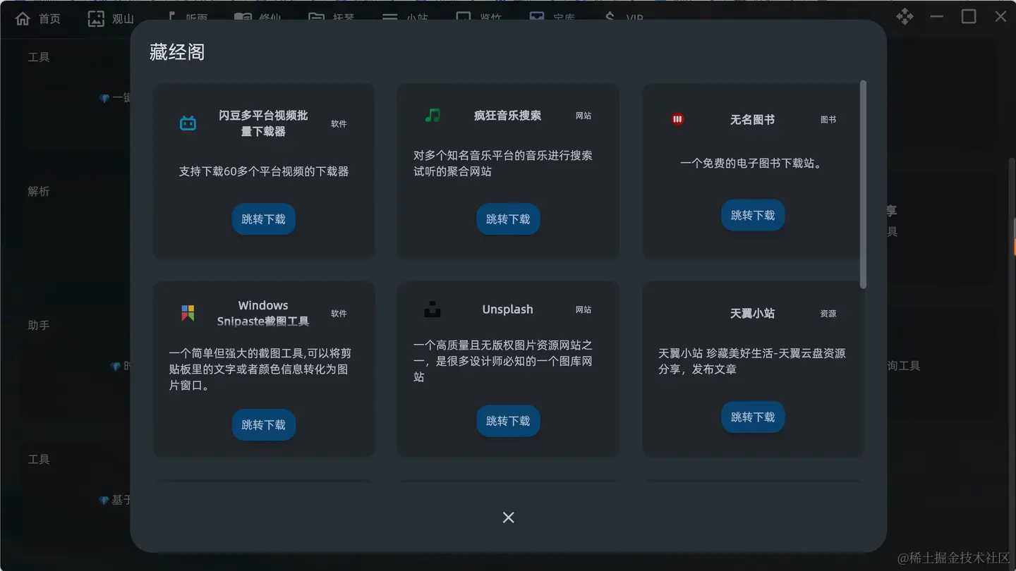This screenshot has width=1016, height=571.
Task: Click the red round 无名图书 icon
Action: (677, 119)
